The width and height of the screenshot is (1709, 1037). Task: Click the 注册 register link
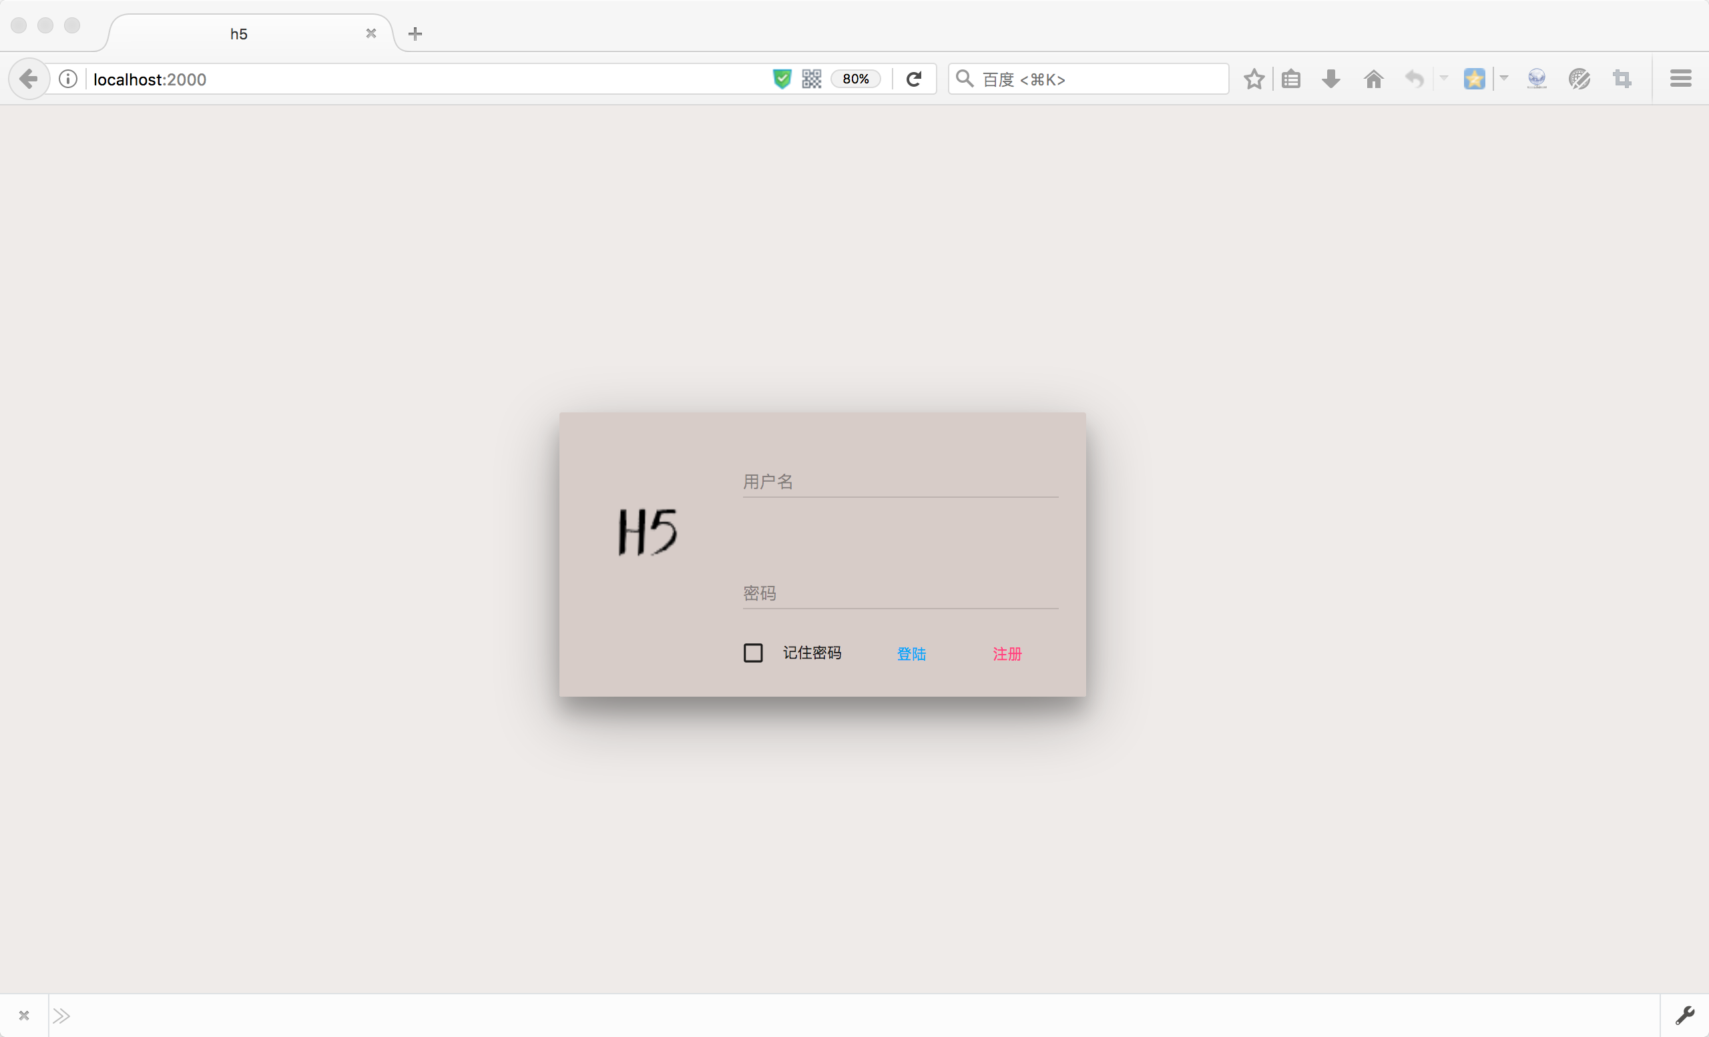tap(1007, 654)
